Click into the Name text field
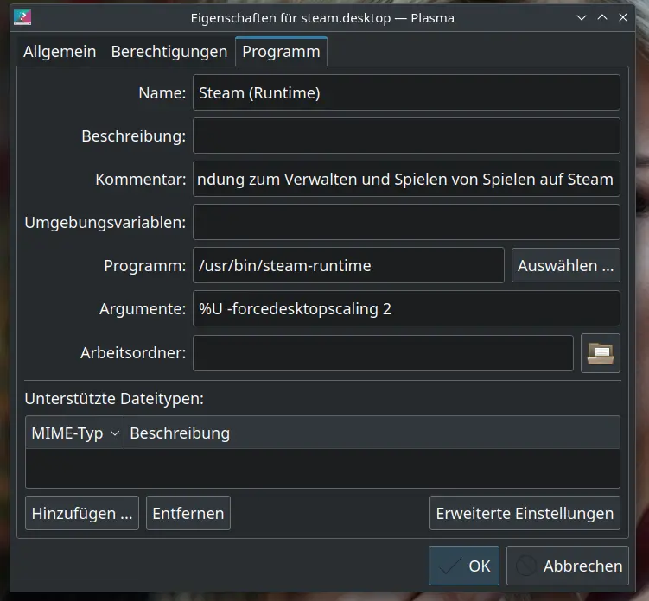This screenshot has width=649, height=601. [x=405, y=92]
